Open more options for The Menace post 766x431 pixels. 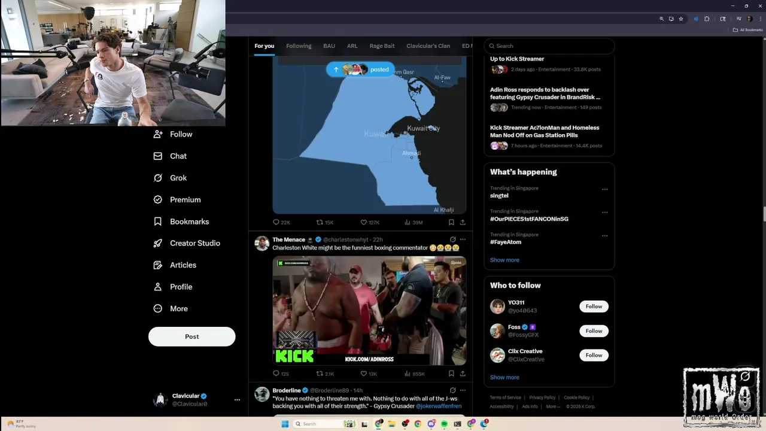(463, 239)
